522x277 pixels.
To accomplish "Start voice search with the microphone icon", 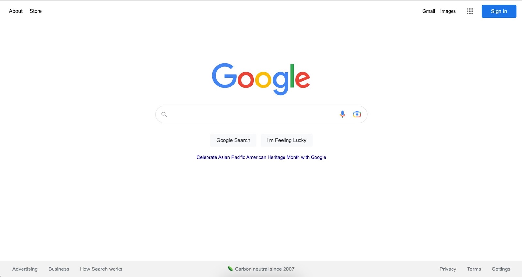I will (x=342, y=114).
